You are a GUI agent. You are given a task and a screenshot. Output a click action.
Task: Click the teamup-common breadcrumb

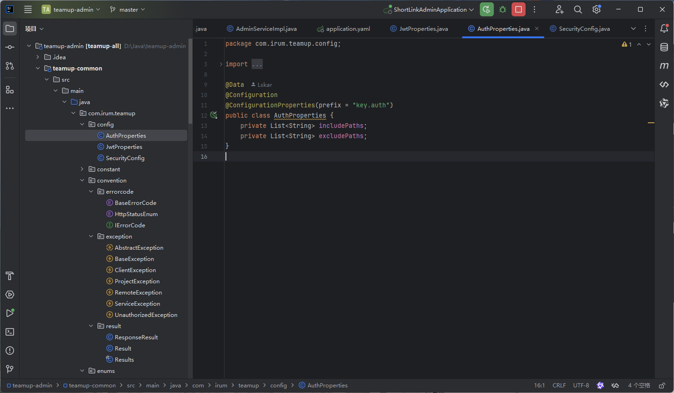click(x=89, y=386)
